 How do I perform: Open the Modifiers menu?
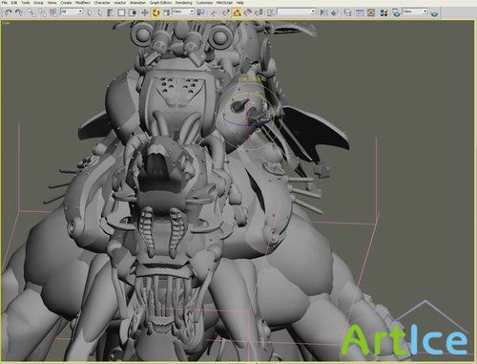pos(83,3)
